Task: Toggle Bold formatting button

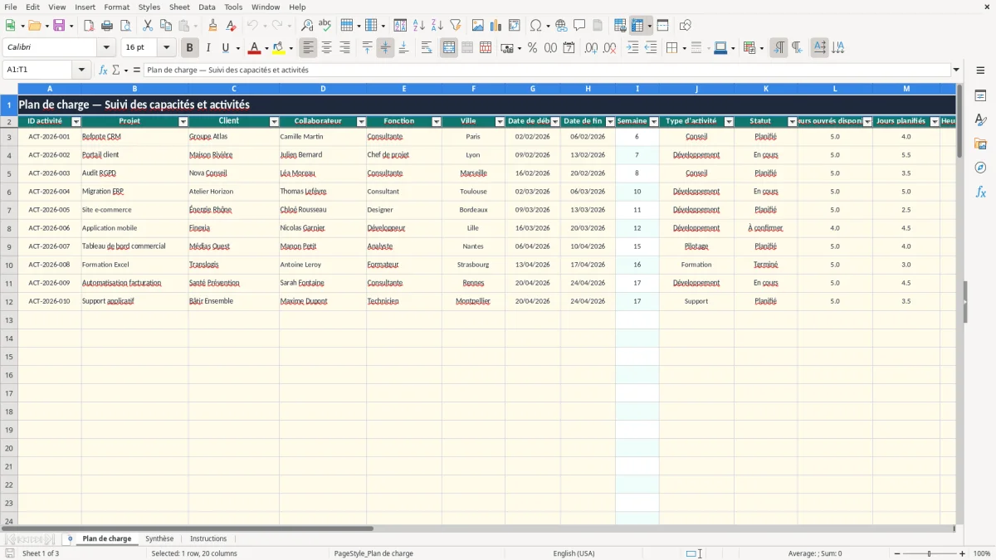Action: click(x=189, y=48)
